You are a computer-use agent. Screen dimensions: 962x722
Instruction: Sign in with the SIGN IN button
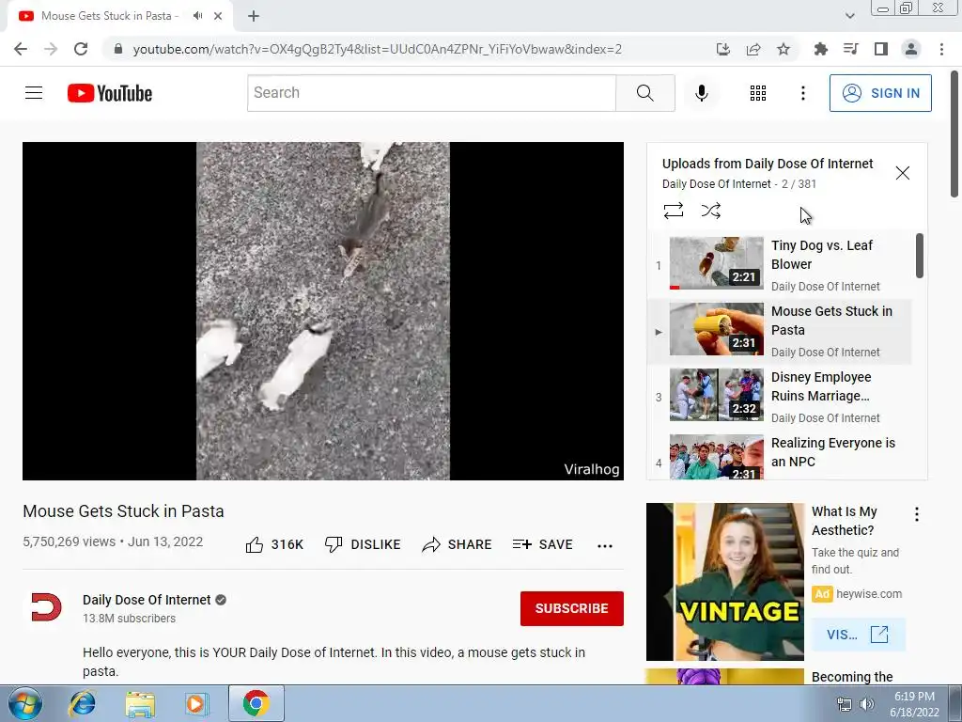coord(879,93)
